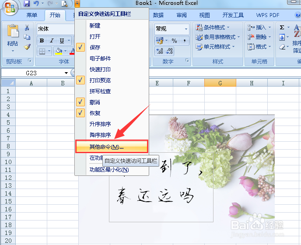Image resolution: width=301 pixels, height=245 pixels.
Task: Choose 功能区最小化(N) menu entry
Action: 112,170
